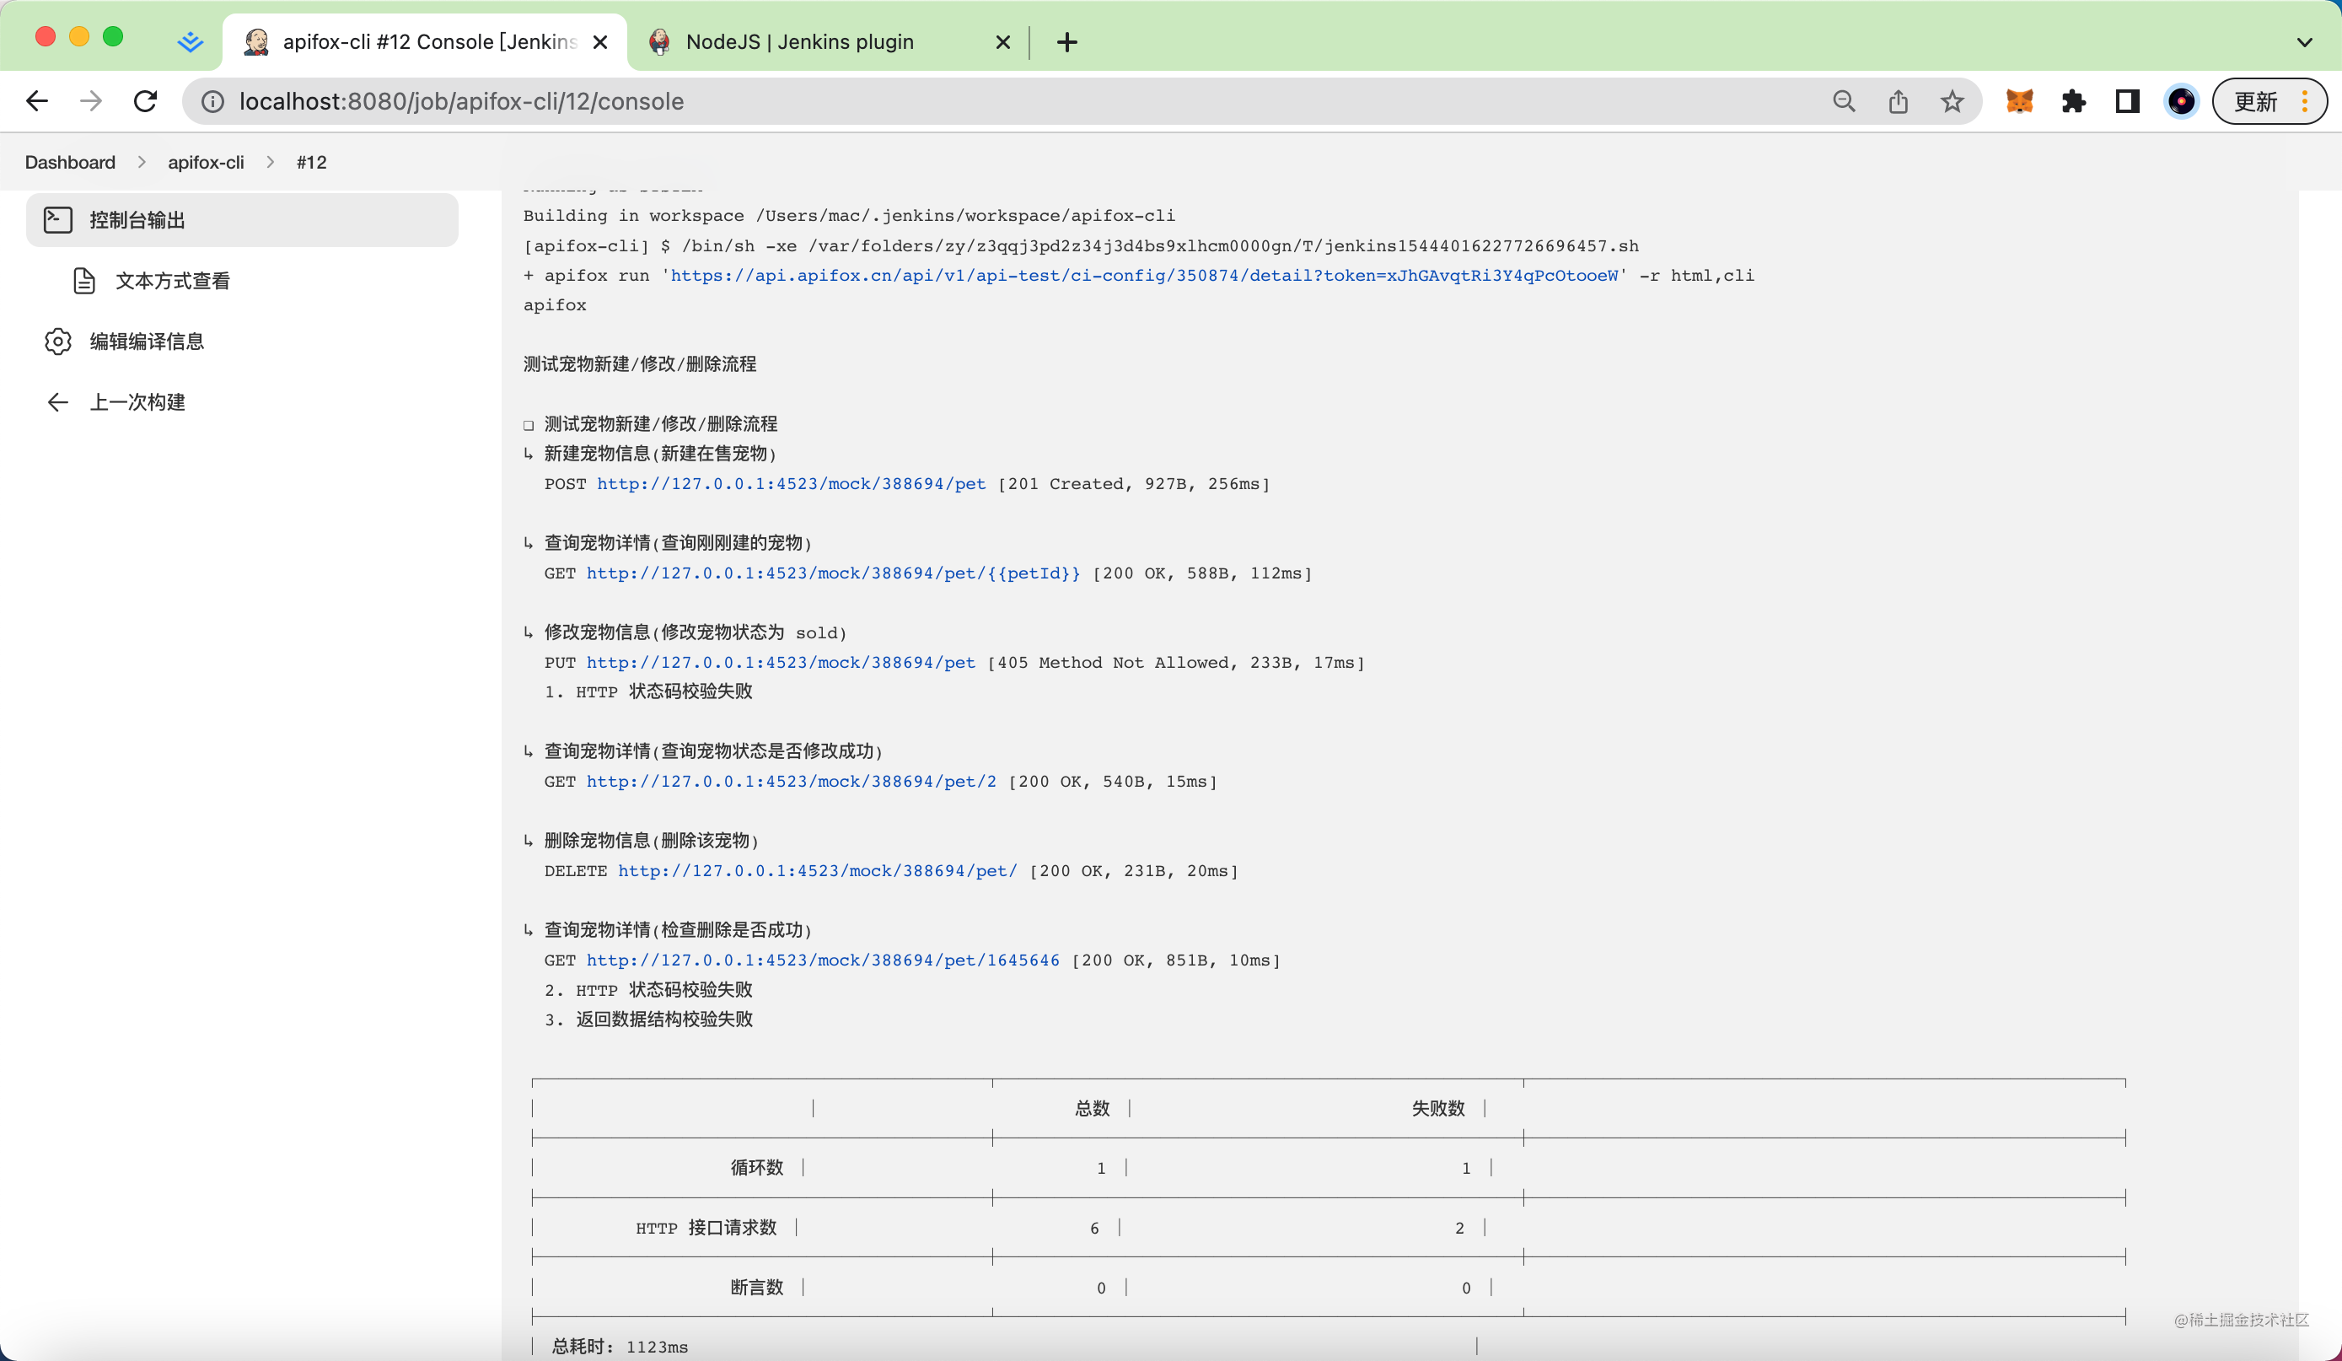Click the 更新 browser update button
The height and width of the screenshot is (1361, 2342).
pos(2257,101)
